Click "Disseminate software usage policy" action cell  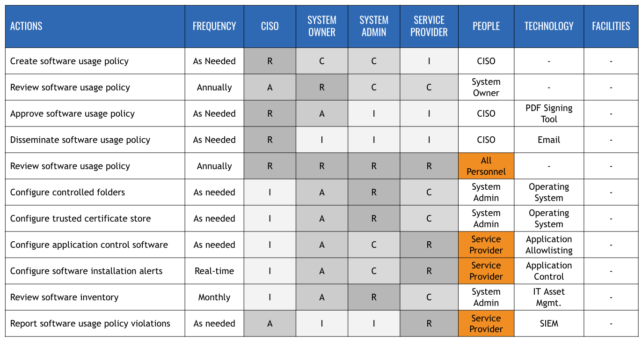point(80,140)
